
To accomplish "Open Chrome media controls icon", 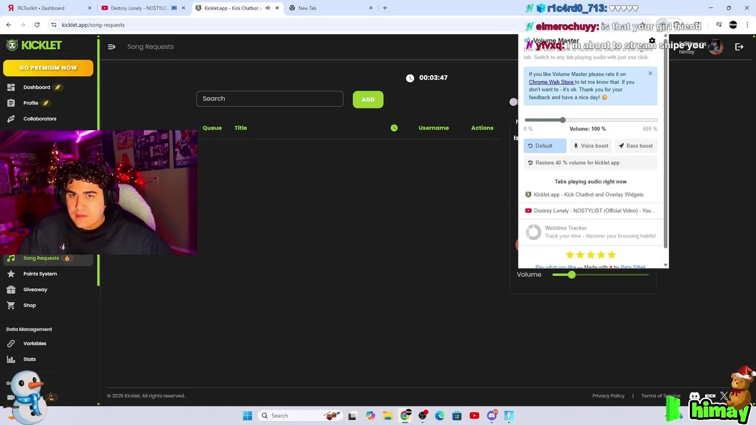I will [x=719, y=25].
